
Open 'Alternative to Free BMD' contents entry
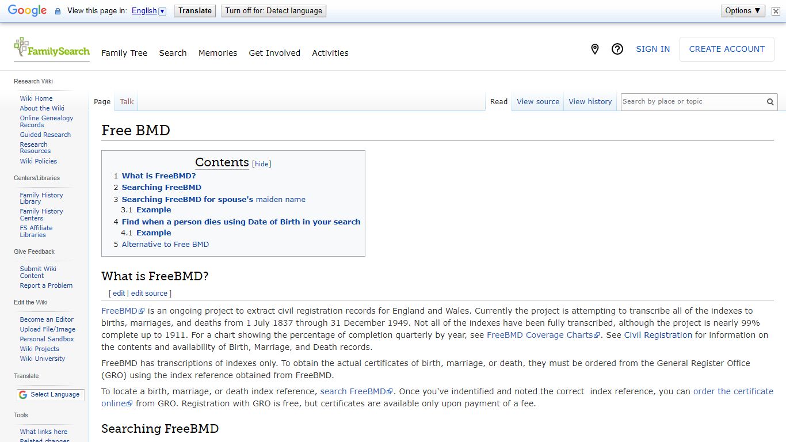click(x=165, y=245)
